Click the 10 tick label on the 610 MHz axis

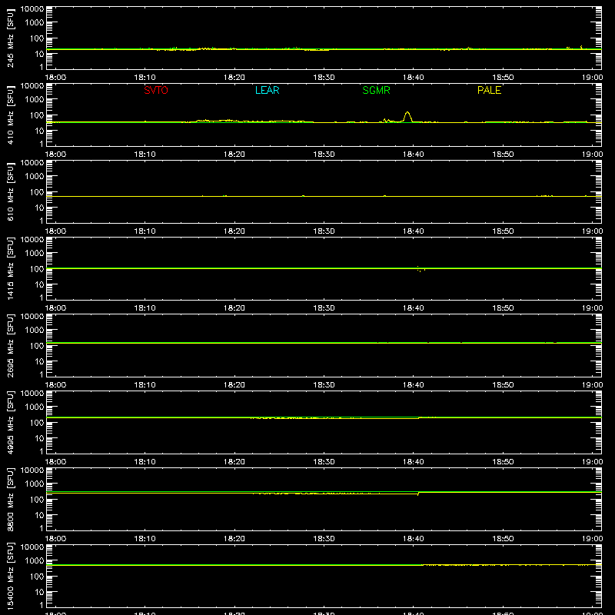point(39,208)
